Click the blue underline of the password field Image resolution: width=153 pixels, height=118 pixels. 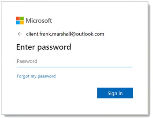[x=75, y=67]
